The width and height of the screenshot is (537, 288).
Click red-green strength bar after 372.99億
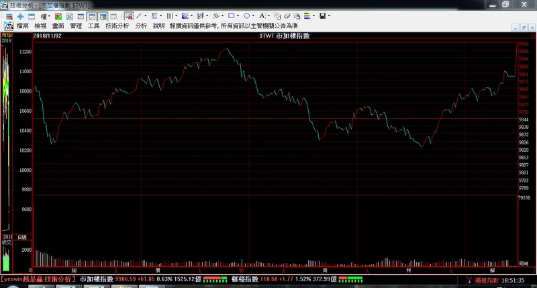pos(350,279)
